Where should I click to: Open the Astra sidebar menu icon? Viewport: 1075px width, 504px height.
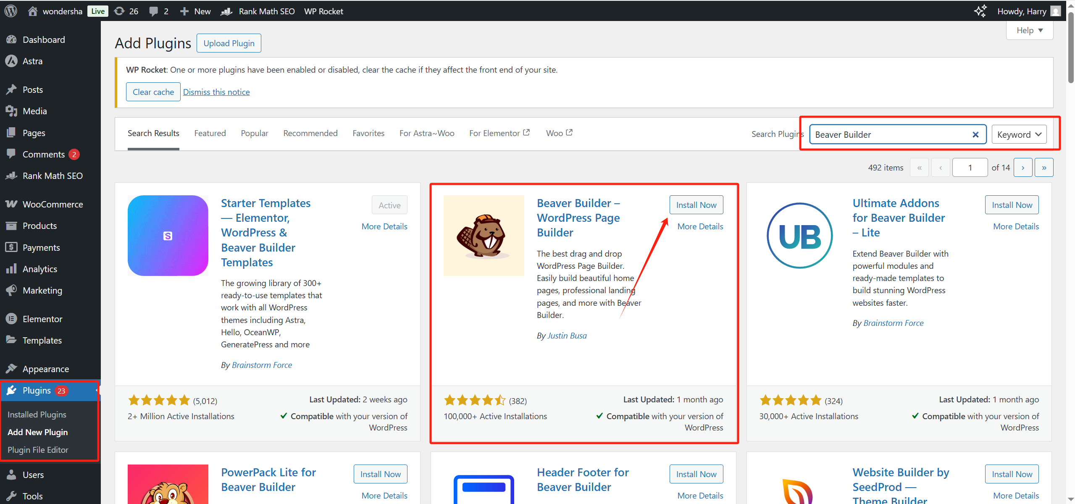coord(11,61)
